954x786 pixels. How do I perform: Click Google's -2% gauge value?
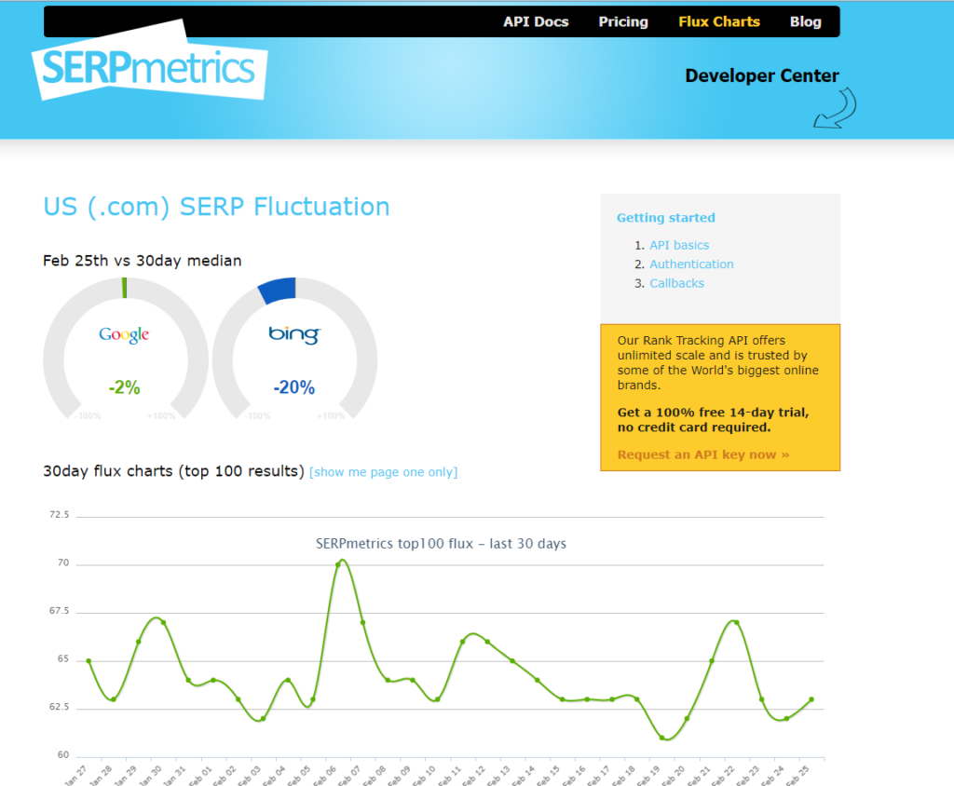point(124,387)
